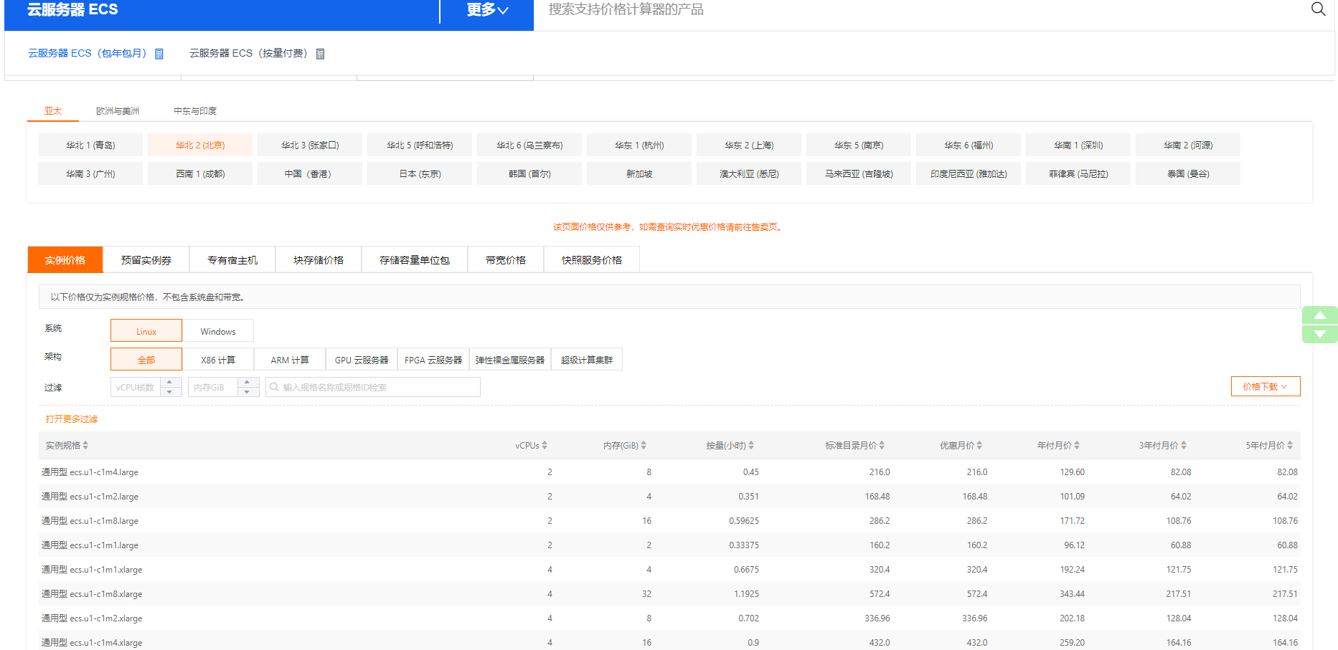Click the green scroll-down arrow button
This screenshot has height=650, width=1338.
pos(1319,334)
